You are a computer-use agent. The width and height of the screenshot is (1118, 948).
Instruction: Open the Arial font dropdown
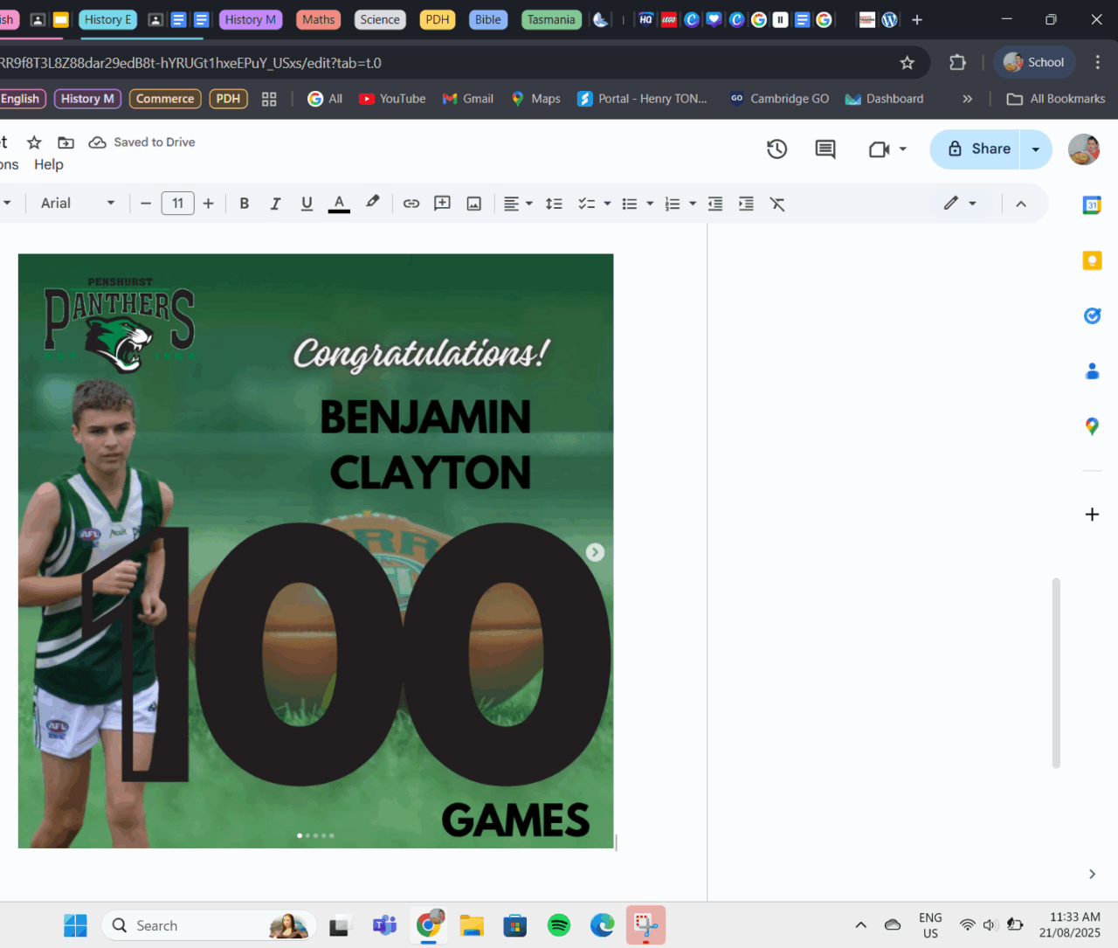[77, 204]
